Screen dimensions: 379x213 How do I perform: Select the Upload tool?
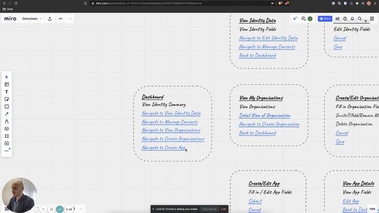tap(7, 143)
